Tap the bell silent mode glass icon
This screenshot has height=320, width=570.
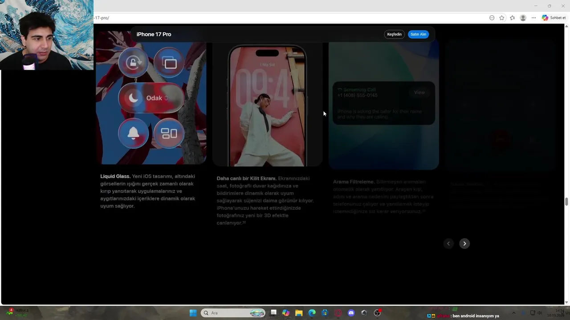click(x=133, y=133)
